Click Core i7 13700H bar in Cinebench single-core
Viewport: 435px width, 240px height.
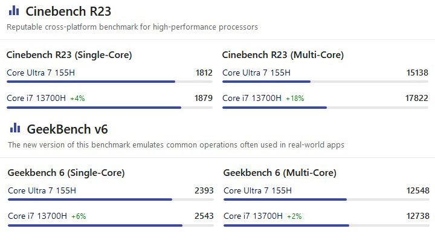[109, 108]
